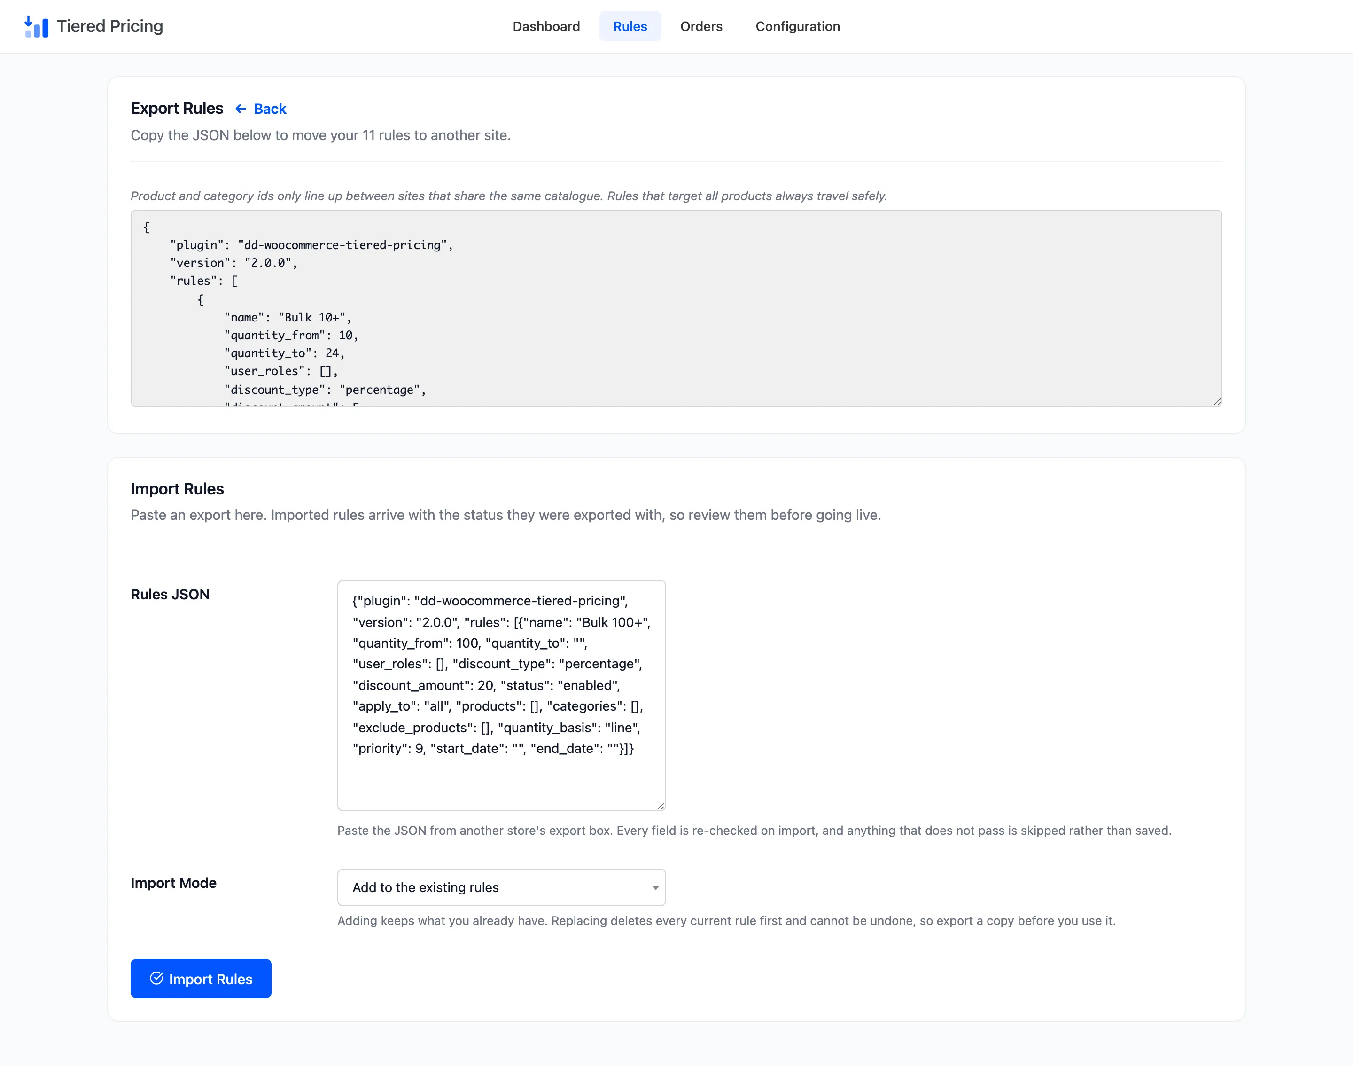
Task: Click the back arrow icon beside Export Rules
Action: pos(241,109)
